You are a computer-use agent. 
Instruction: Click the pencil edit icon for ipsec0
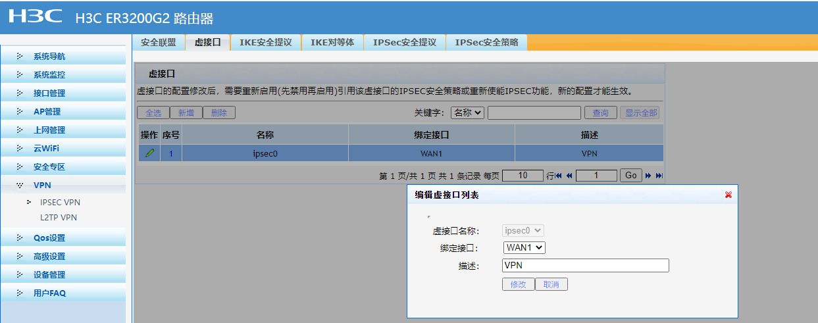click(x=149, y=153)
